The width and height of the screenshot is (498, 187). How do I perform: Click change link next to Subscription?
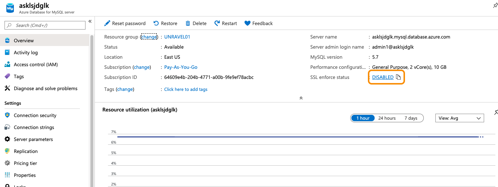tap(142, 67)
